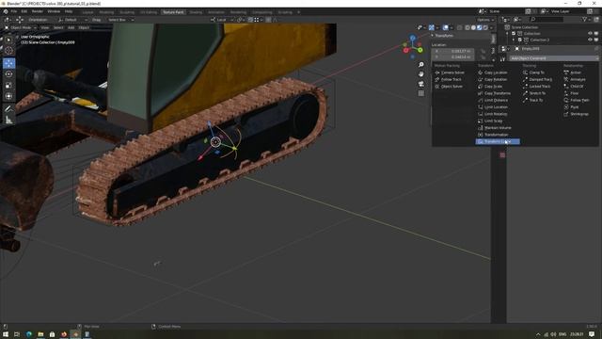This screenshot has height=339, width=602.
Task: Open the viewport Object menu
Action: [x=84, y=27]
